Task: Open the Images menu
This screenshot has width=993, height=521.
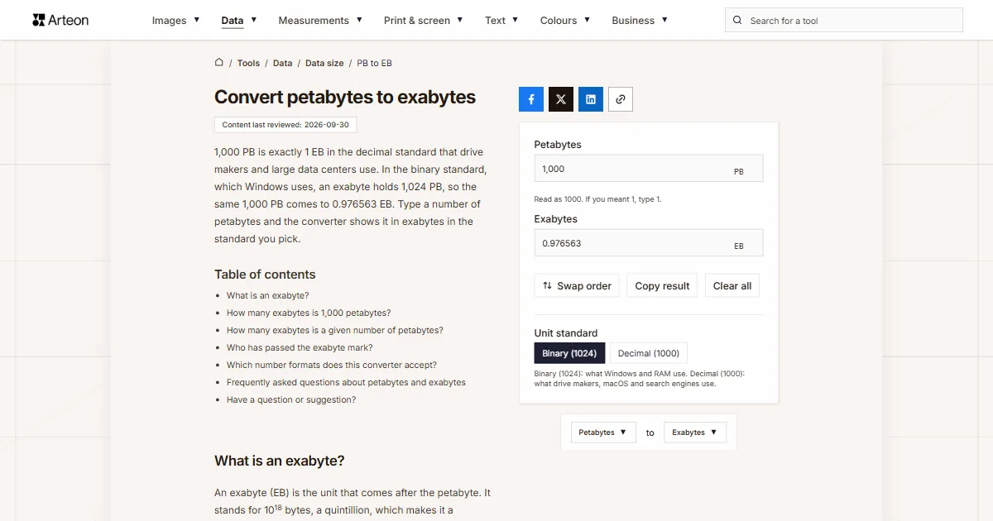Action: [175, 21]
